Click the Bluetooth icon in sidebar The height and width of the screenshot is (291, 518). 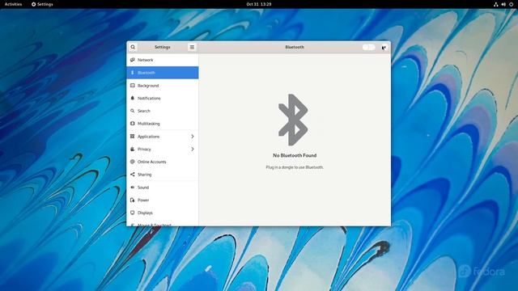[x=133, y=73]
